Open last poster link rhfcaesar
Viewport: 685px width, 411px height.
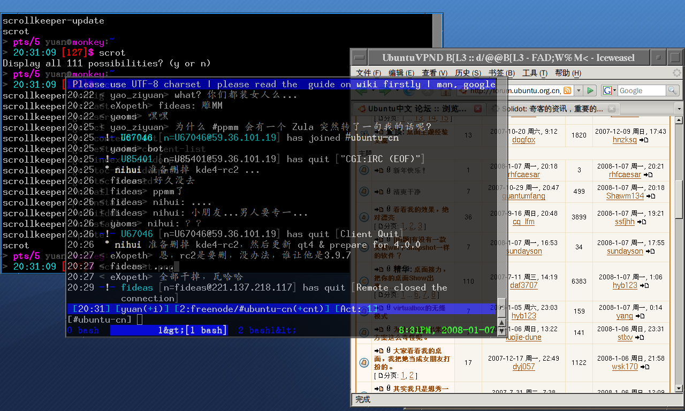[625, 174]
